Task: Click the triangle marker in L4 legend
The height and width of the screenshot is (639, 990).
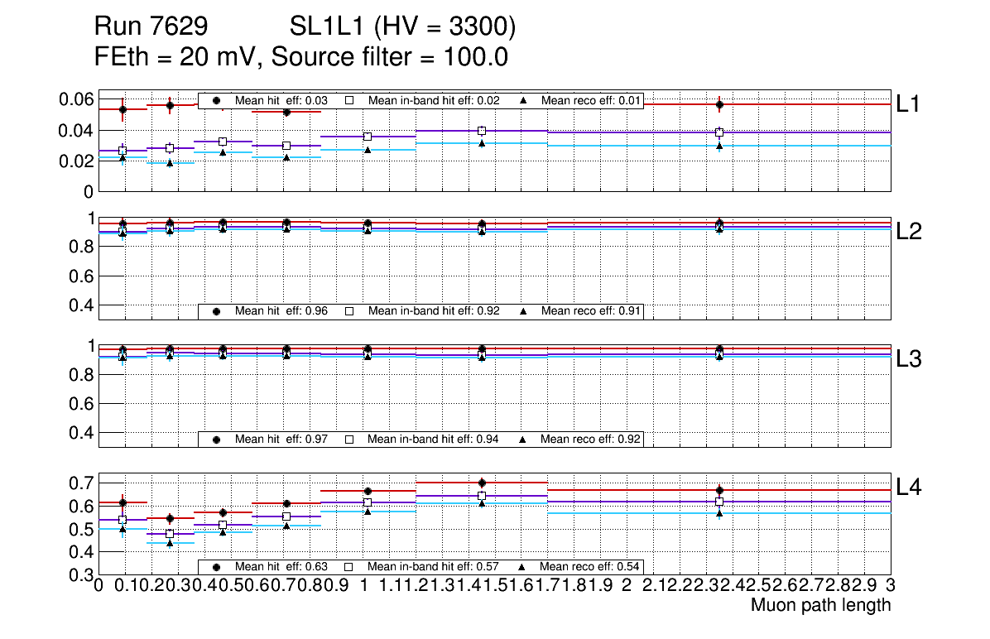Action: pyautogui.click(x=523, y=567)
